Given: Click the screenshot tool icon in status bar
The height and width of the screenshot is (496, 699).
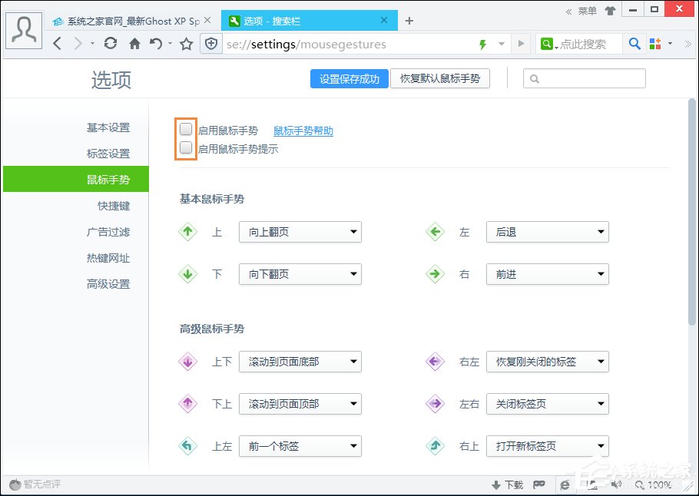Looking at the screenshot, I should coord(591,484).
